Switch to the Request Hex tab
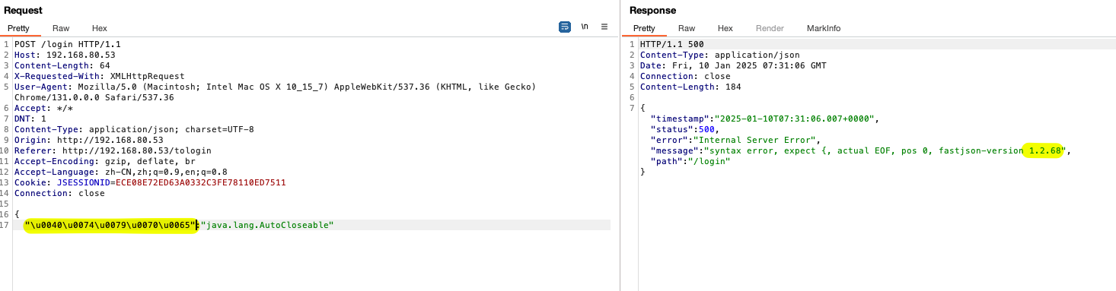This screenshot has height=291, width=1116. (x=100, y=28)
